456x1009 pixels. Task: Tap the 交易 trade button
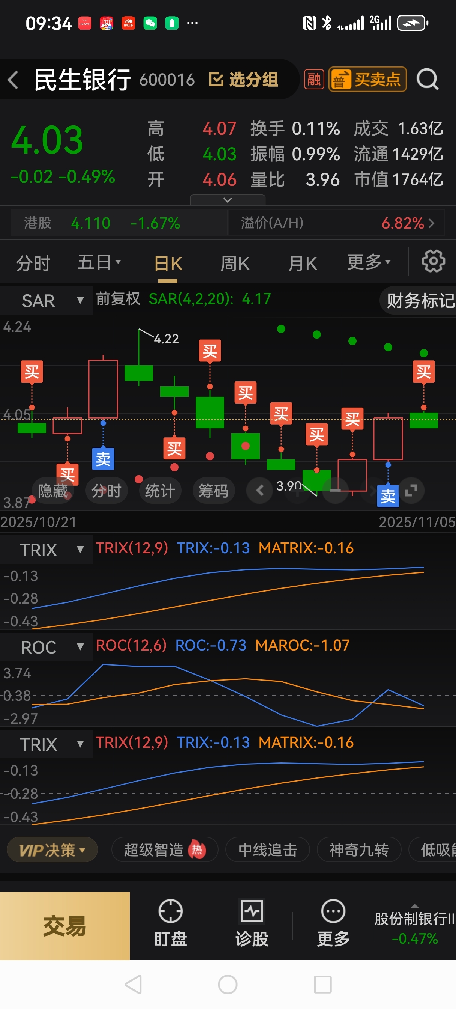pyautogui.click(x=64, y=926)
